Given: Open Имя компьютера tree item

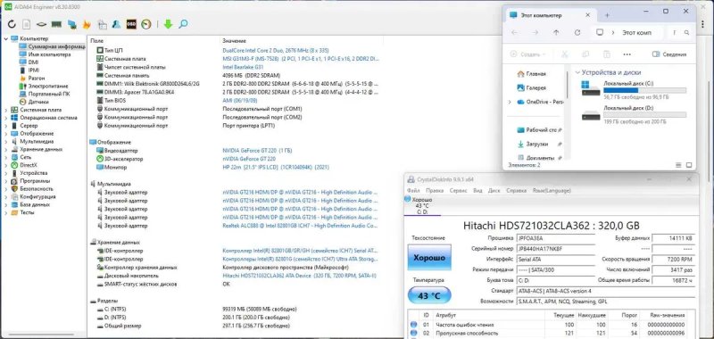Looking at the screenshot, I should 49,54.
